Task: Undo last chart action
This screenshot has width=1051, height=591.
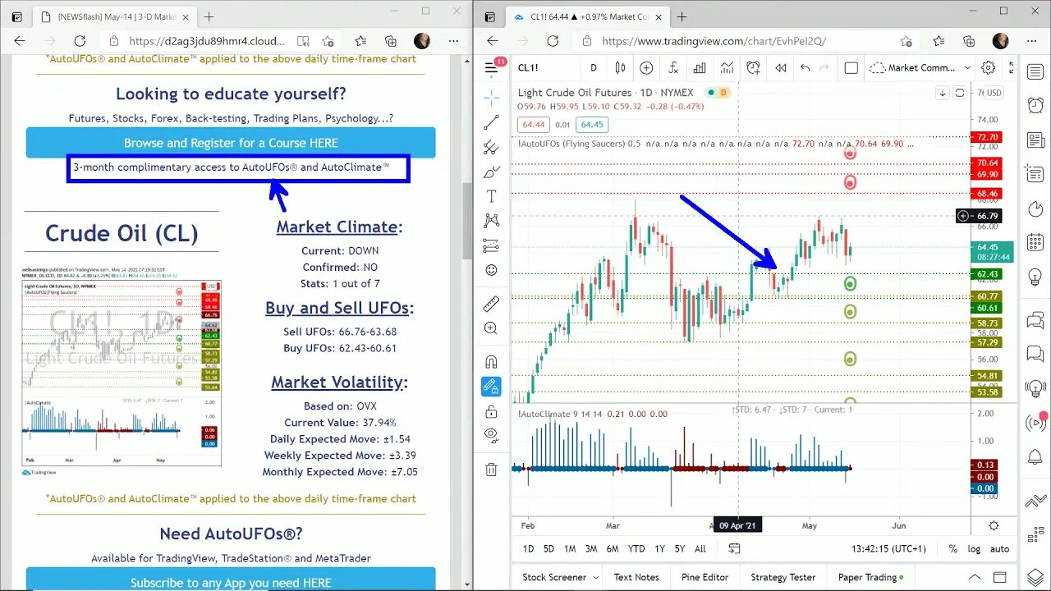Action: 805,68
